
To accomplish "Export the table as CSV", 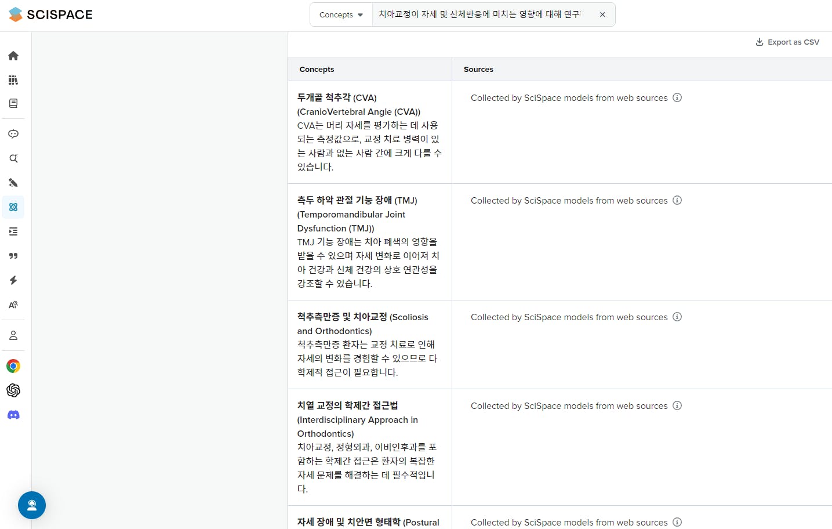I will tap(787, 42).
